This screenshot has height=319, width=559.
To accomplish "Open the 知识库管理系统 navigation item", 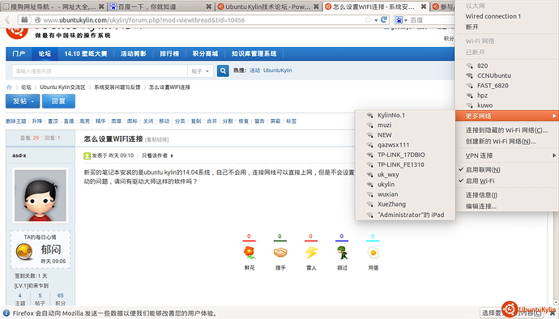I will [x=254, y=53].
